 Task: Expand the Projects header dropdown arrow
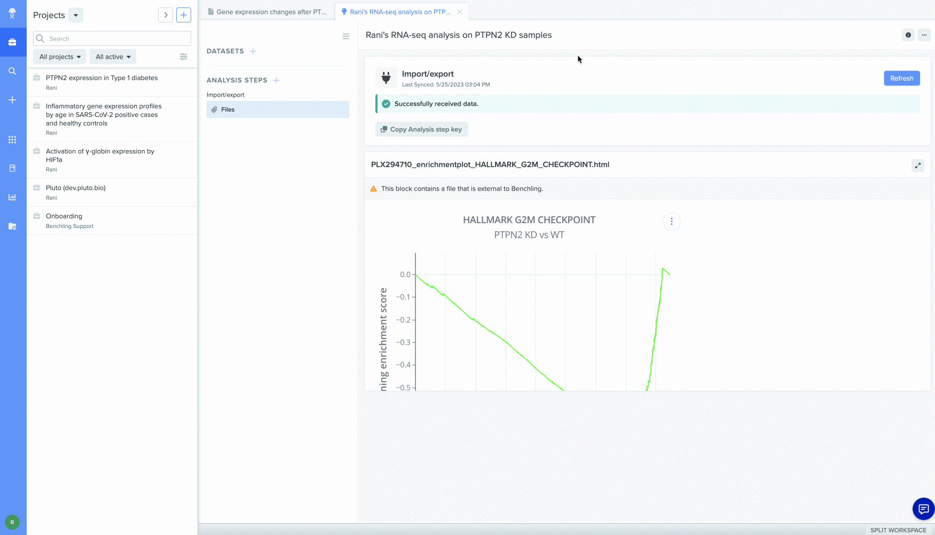tap(76, 15)
